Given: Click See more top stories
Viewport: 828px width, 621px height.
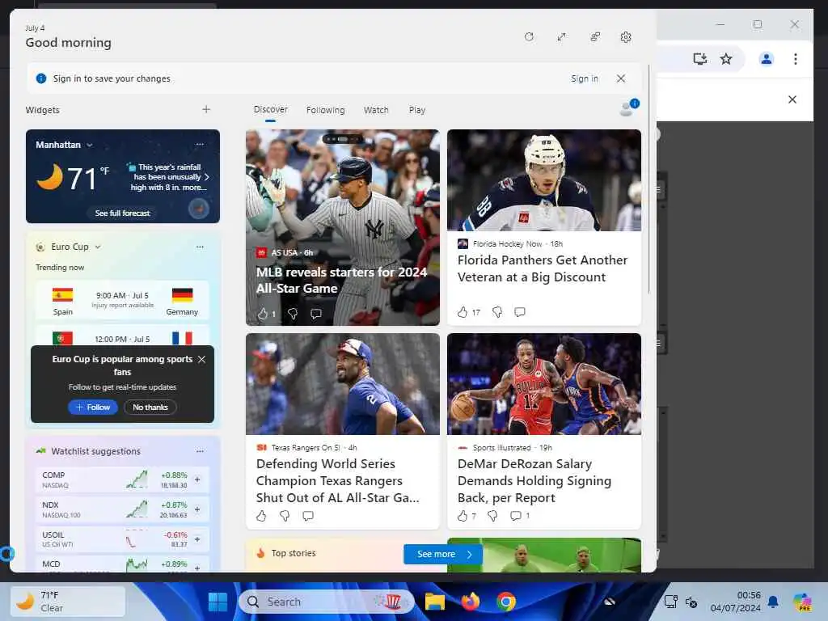Looking at the screenshot, I should coord(443,554).
